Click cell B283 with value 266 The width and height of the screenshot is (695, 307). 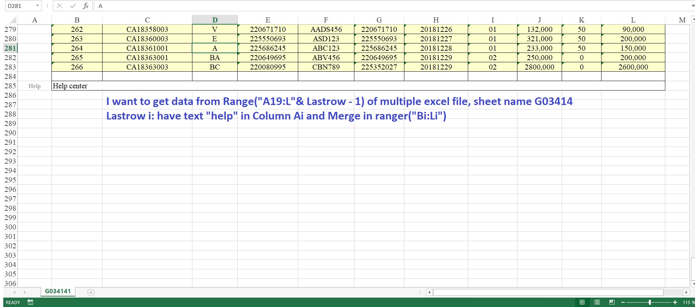[77, 67]
